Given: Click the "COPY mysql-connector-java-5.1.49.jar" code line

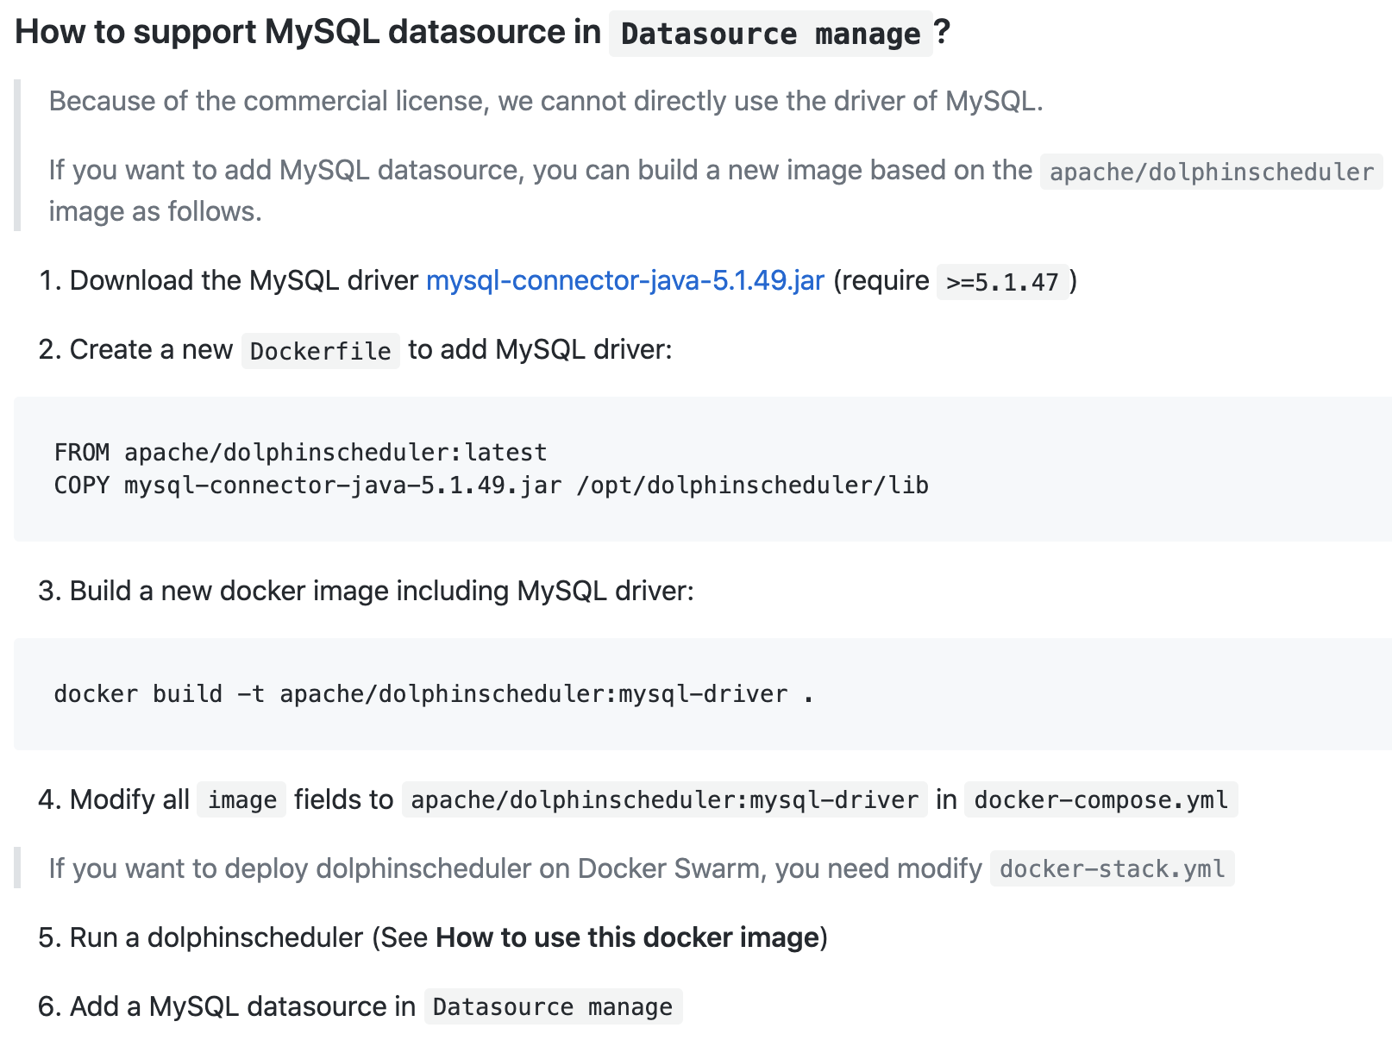Looking at the screenshot, I should tap(490, 486).
